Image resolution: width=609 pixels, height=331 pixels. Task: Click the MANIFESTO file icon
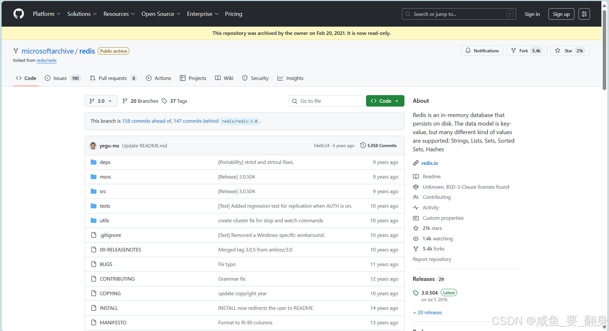point(94,322)
